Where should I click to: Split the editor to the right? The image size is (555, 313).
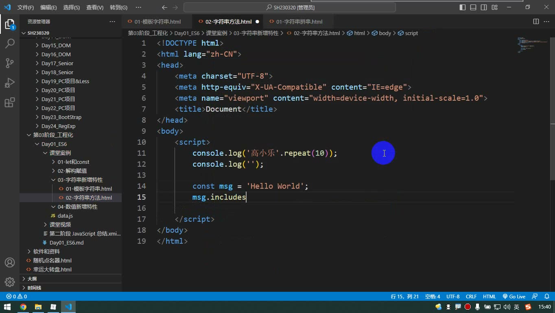(536, 22)
